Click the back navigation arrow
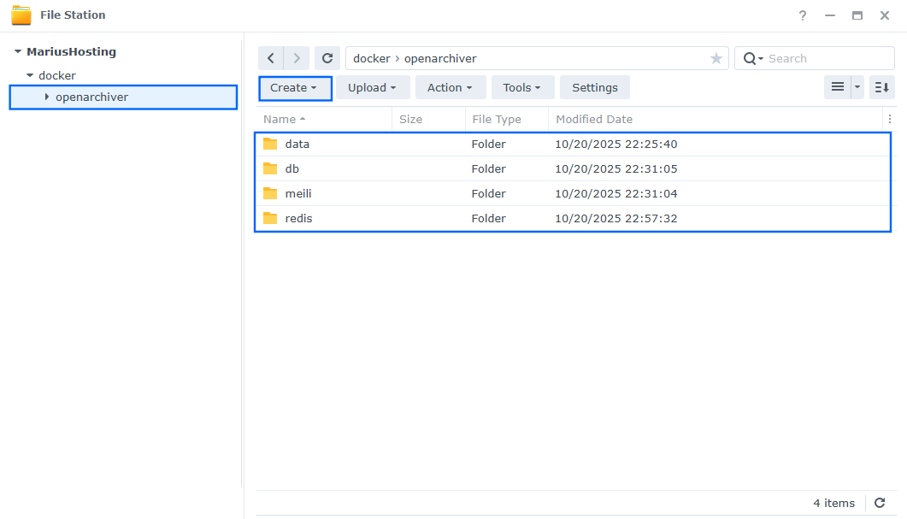This screenshot has width=907, height=519. [271, 58]
